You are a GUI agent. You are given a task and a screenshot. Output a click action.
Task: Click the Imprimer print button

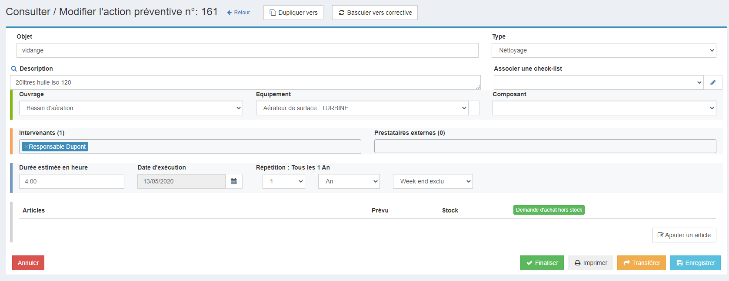590,263
